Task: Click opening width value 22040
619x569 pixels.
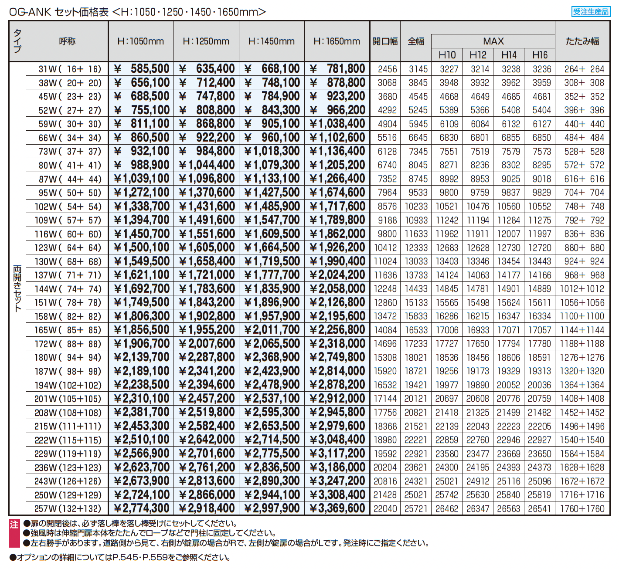Action: pyautogui.click(x=385, y=508)
